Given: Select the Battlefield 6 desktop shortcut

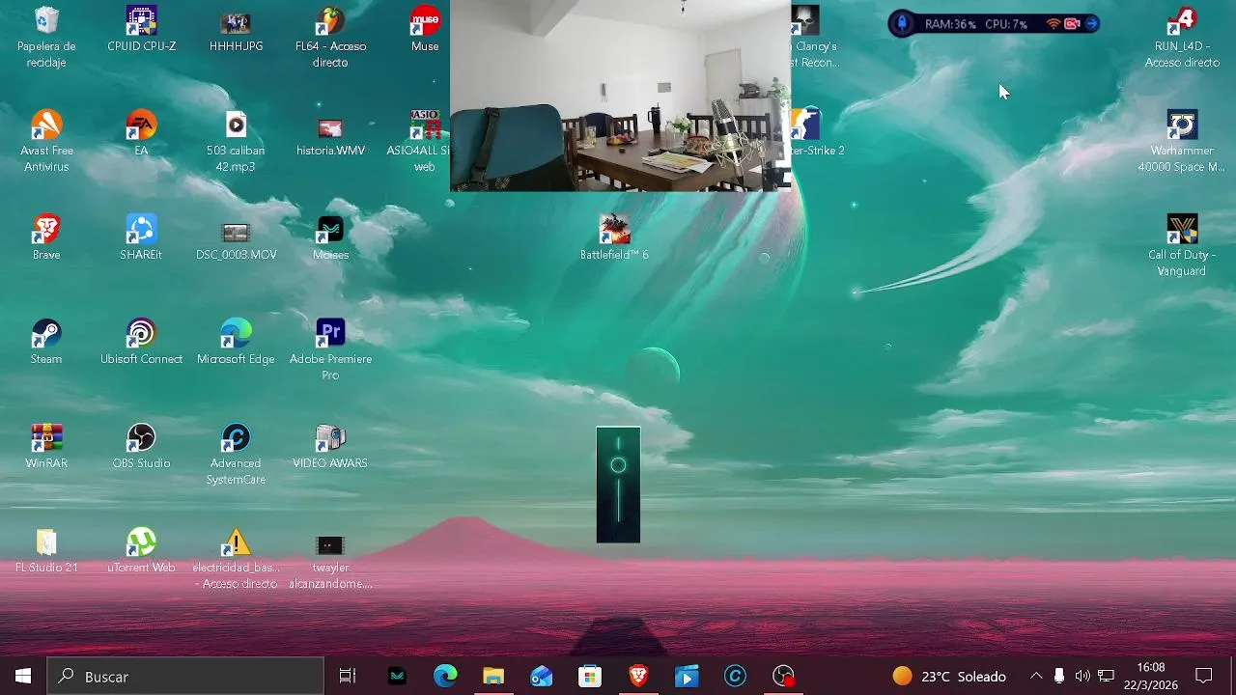Looking at the screenshot, I should (614, 237).
